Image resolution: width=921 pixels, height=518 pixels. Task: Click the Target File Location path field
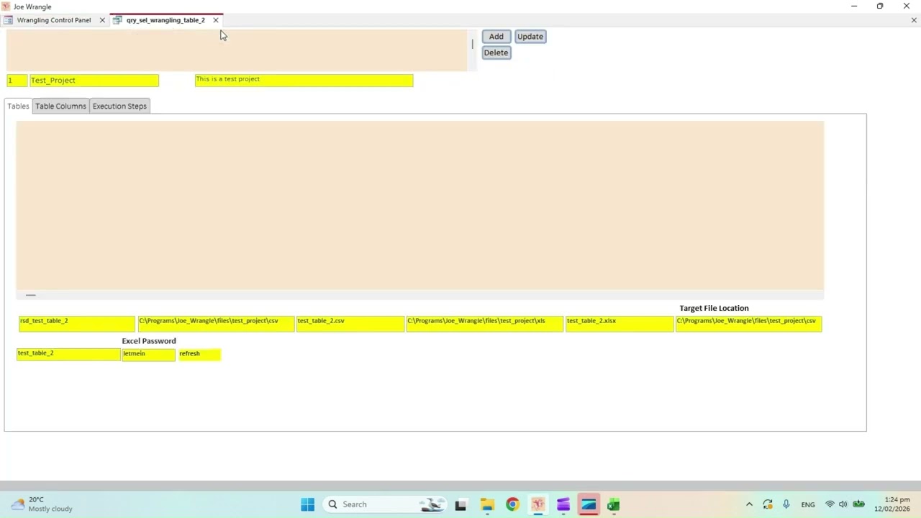click(748, 324)
